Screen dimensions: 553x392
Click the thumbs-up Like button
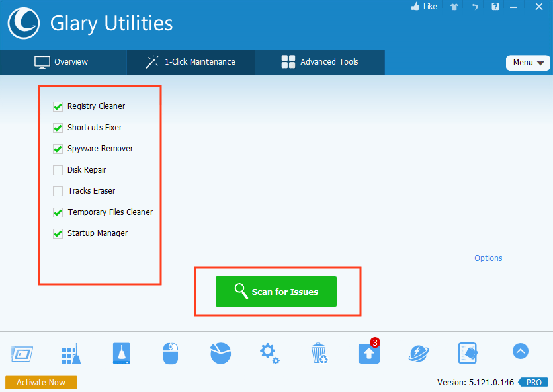[424, 7]
